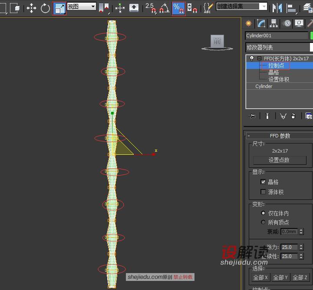Click the Align tool icon
This screenshot has width=313, height=290.
291,9
